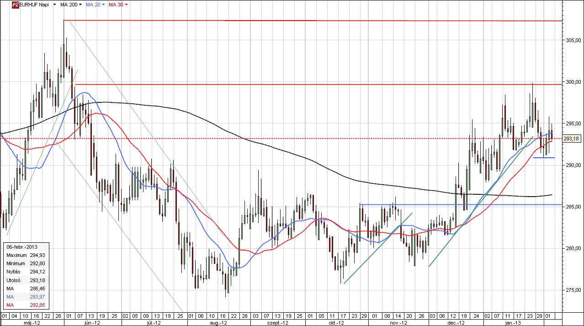Image resolution: width=584 pixels, height=326 pixels.
Task: Select the EURHUF Napi chart title
Action: coord(35,5)
